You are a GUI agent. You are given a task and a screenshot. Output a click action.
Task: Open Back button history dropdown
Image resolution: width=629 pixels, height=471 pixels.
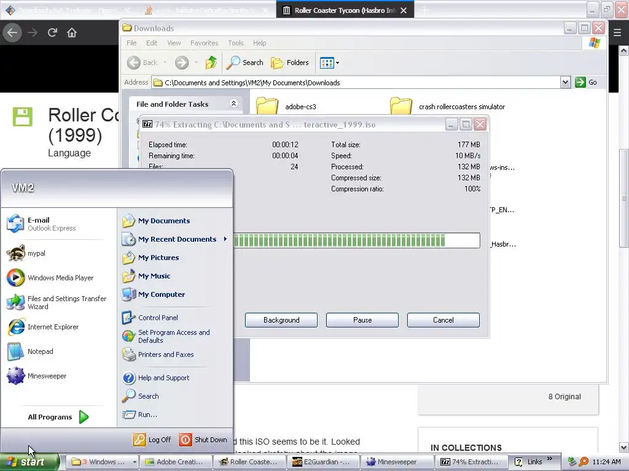165,63
